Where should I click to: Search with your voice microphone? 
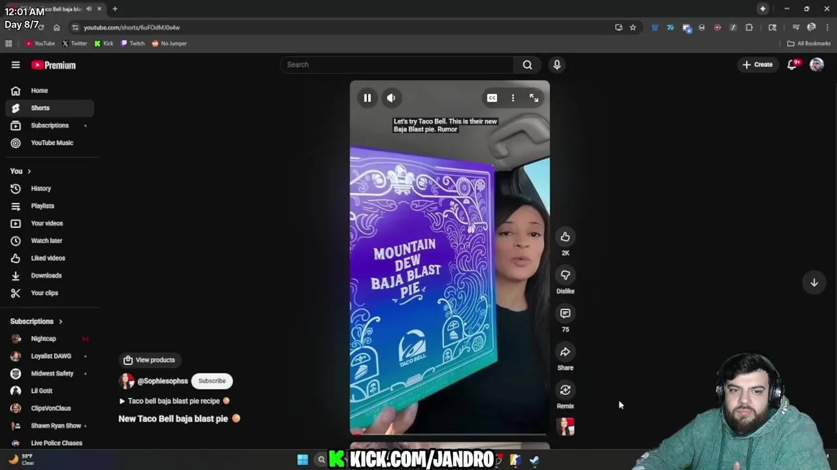557,65
